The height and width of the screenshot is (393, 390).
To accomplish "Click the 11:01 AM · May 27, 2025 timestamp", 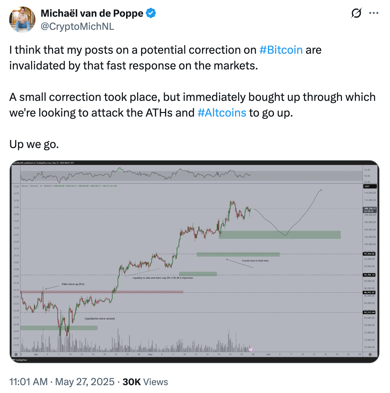I will [62, 382].
